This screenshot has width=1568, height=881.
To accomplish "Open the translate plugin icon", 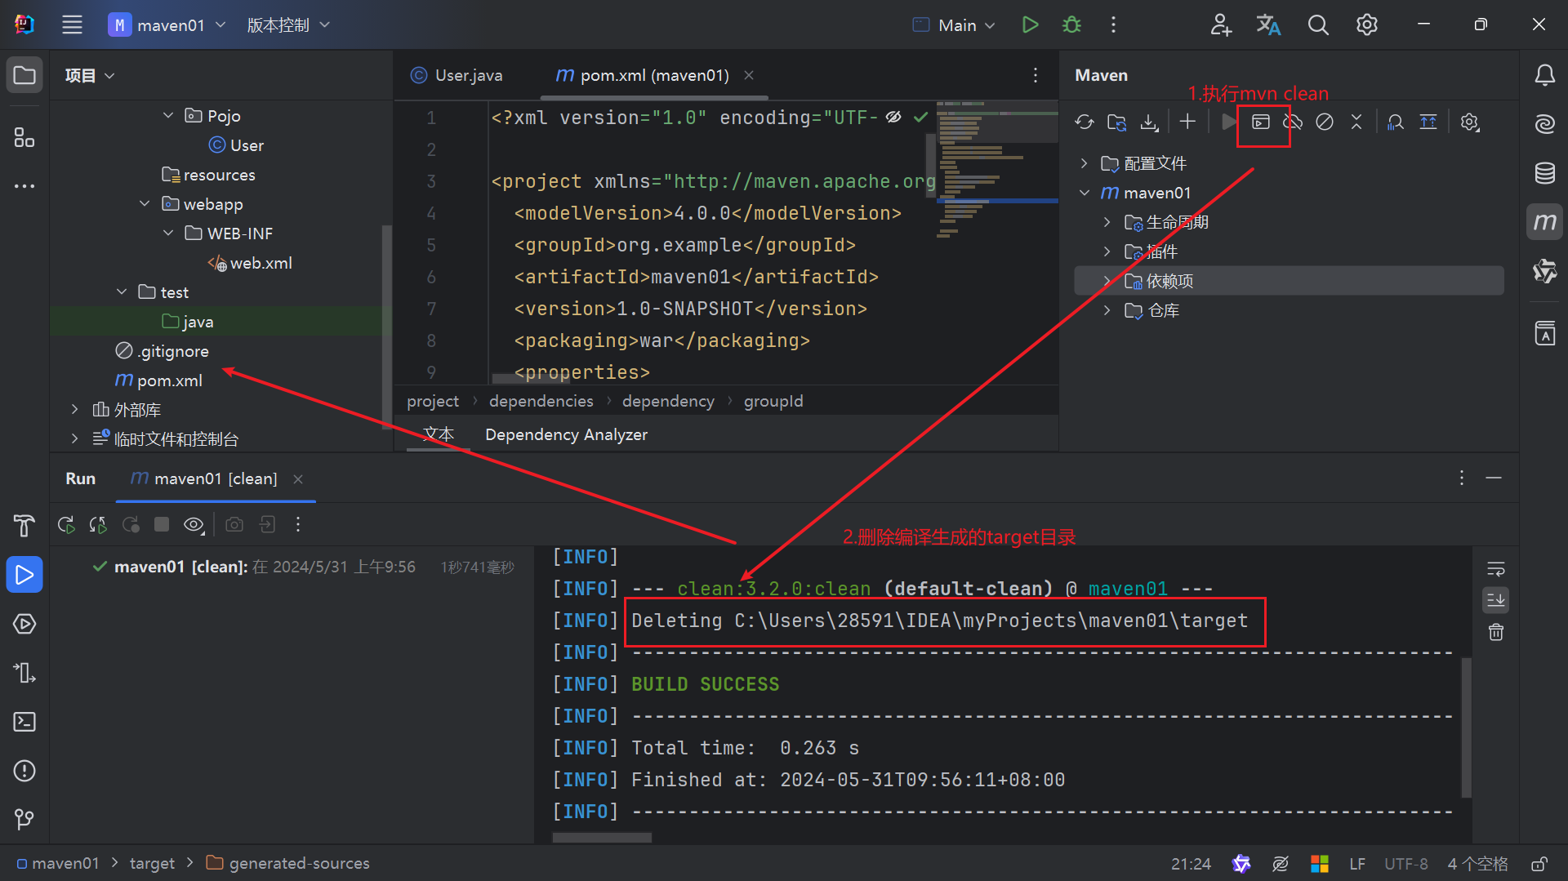I will 1268,24.
